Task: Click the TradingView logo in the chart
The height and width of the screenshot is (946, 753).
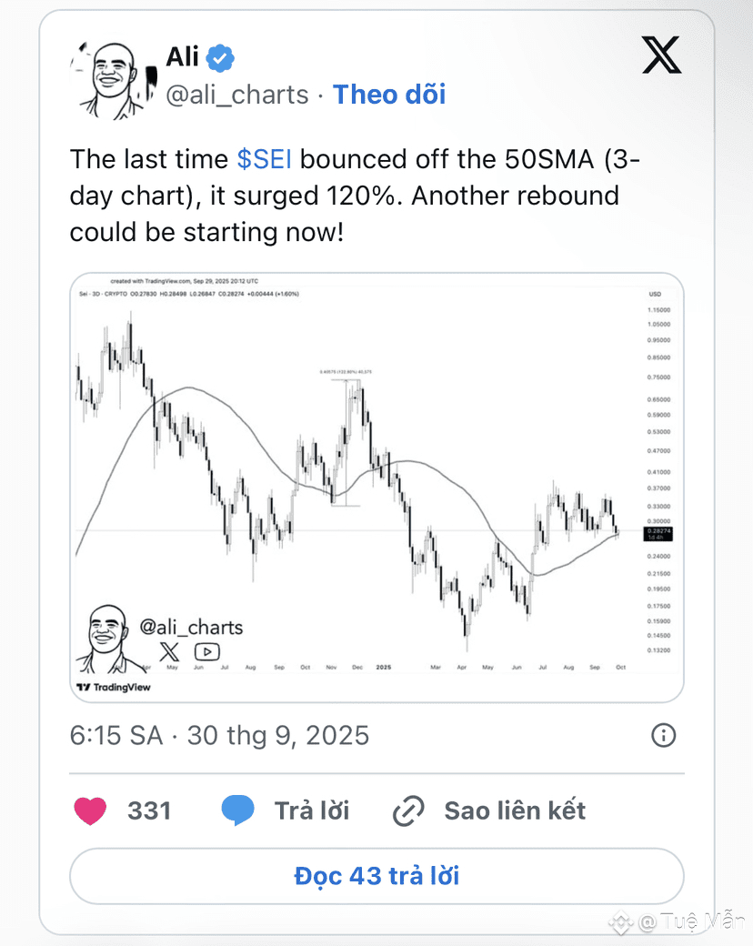Action: point(114,687)
